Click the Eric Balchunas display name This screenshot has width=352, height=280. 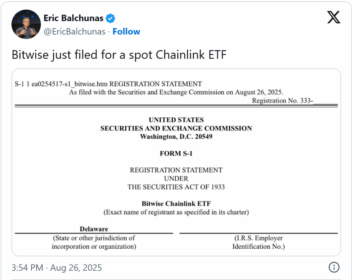pos(74,18)
